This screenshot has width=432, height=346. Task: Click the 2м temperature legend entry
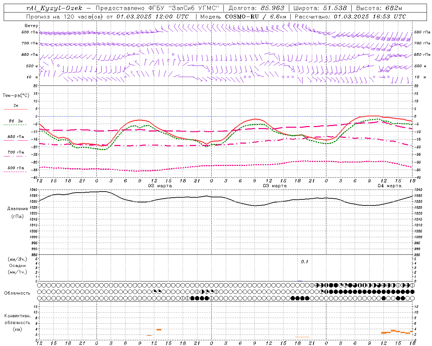[16, 106]
